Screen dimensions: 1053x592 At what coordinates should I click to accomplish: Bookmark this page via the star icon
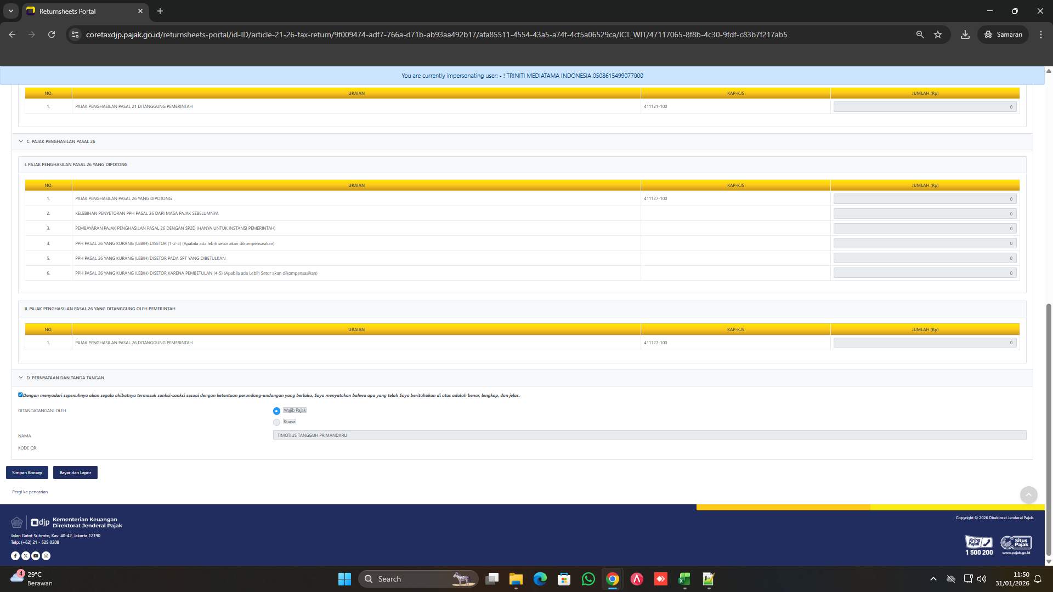tap(938, 34)
